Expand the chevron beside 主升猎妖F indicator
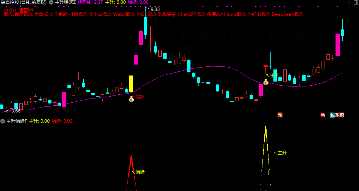This screenshot has width=359, height=191. (x=3, y=121)
